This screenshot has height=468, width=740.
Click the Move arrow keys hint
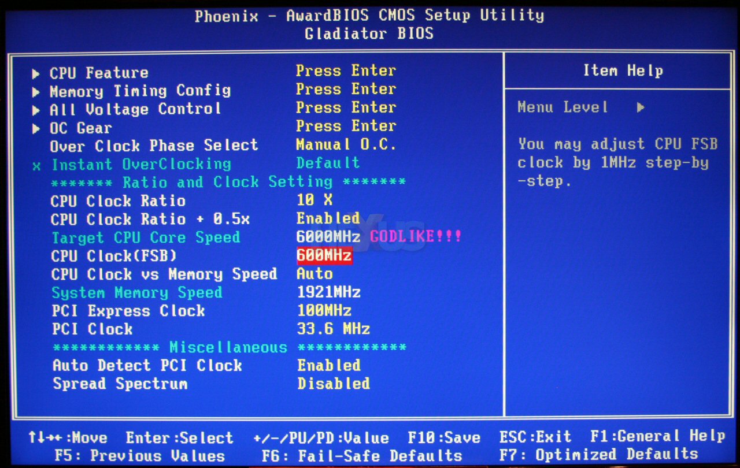[68, 438]
